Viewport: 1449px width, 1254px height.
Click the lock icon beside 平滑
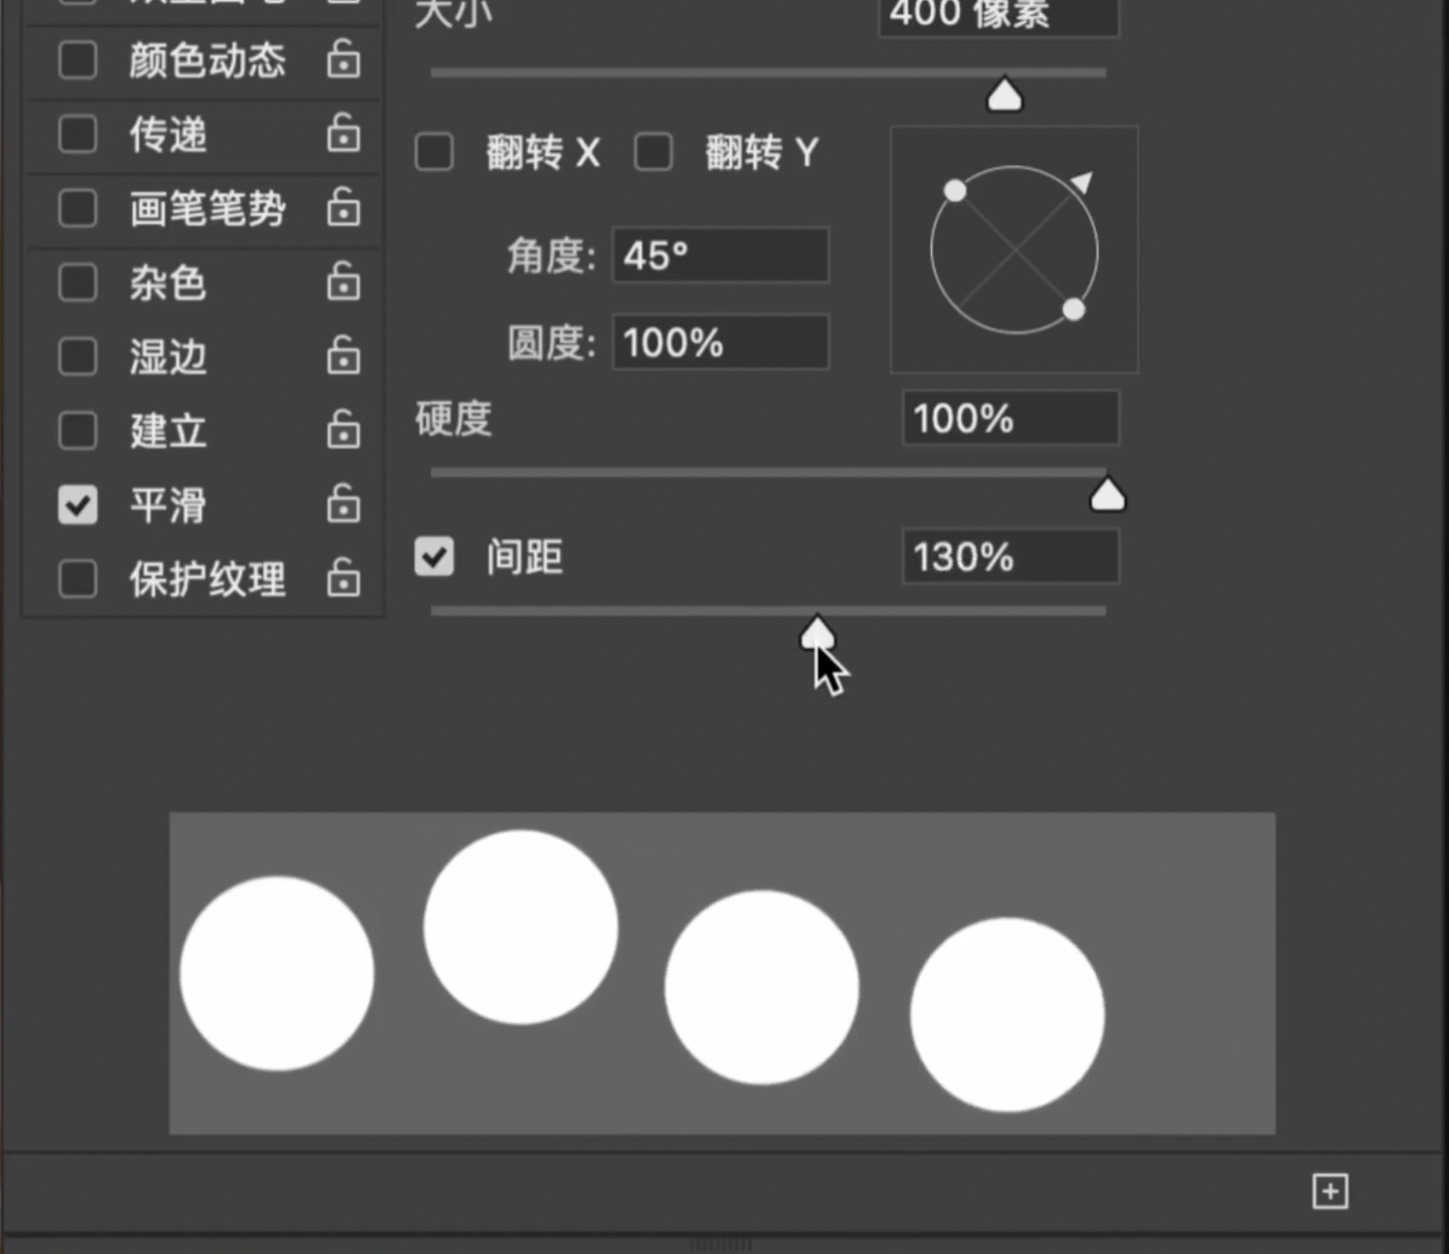click(x=343, y=504)
